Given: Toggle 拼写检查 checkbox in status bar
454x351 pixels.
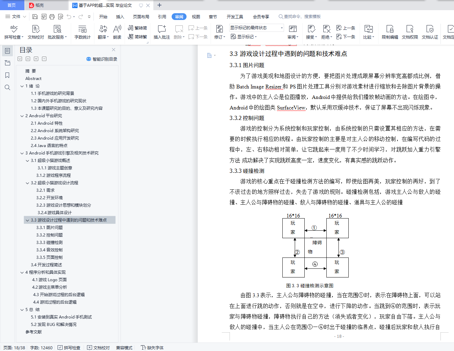Looking at the screenshot, I should tap(69, 348).
